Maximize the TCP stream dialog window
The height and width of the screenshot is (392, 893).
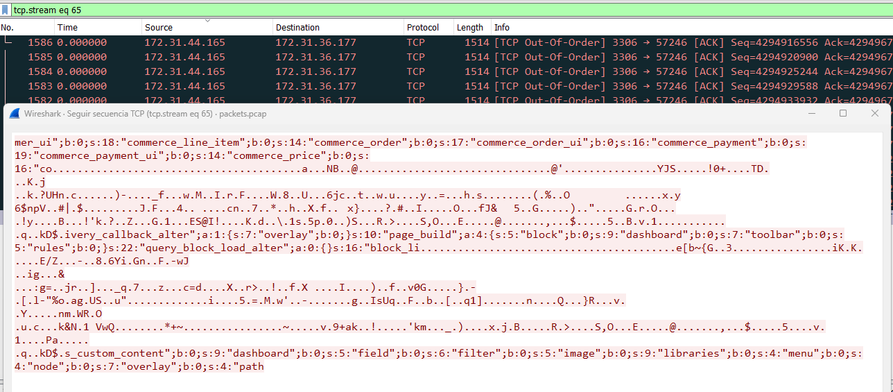point(843,113)
